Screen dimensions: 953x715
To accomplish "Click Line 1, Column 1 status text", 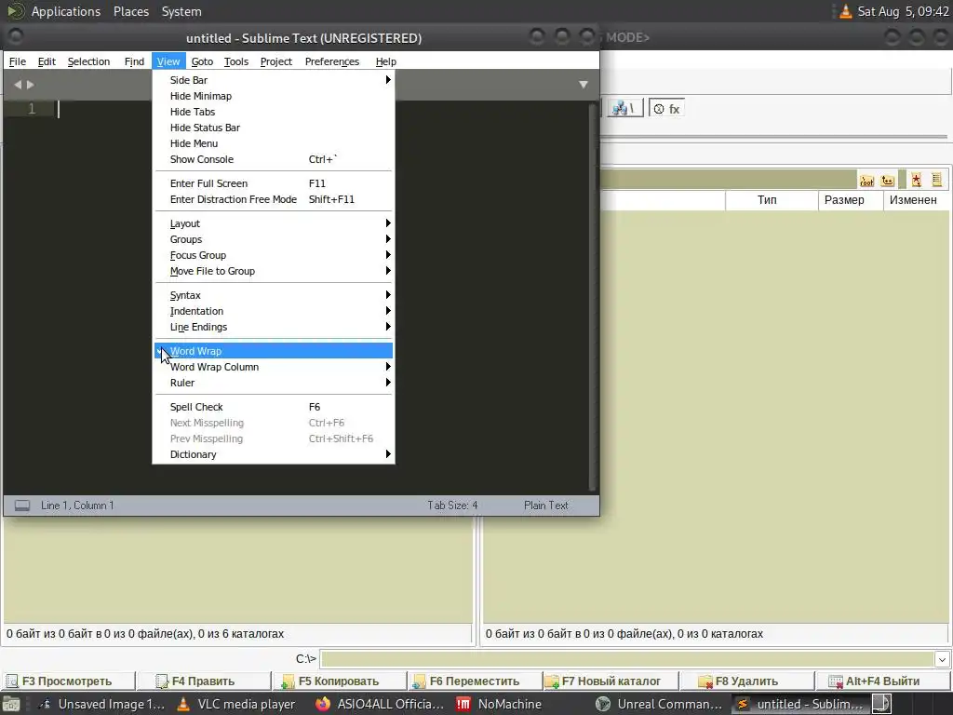I will point(77,506).
